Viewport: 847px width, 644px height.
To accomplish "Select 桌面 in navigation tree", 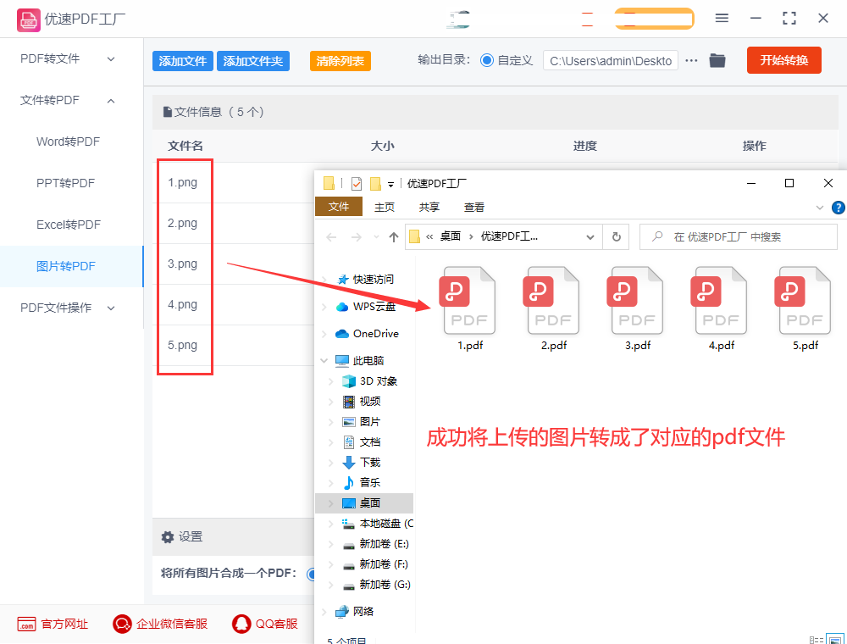I will tap(364, 503).
